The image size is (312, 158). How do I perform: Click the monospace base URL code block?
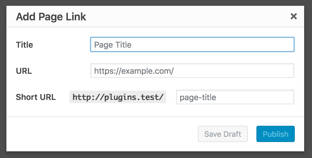[118, 97]
